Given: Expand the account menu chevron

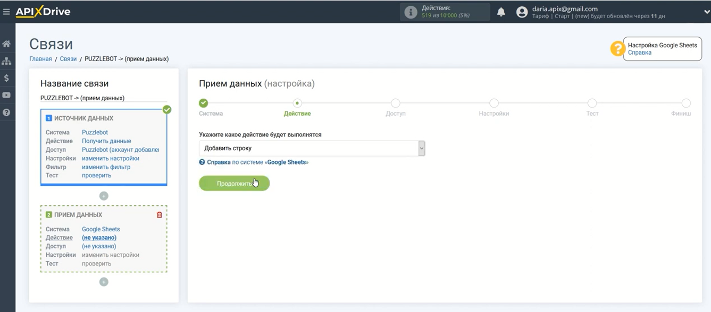Looking at the screenshot, I should click(x=707, y=12).
